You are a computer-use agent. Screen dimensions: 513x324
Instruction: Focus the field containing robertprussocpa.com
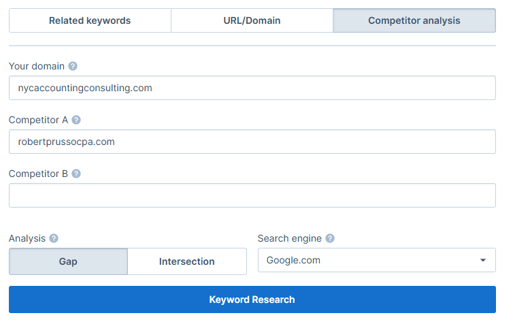252,142
